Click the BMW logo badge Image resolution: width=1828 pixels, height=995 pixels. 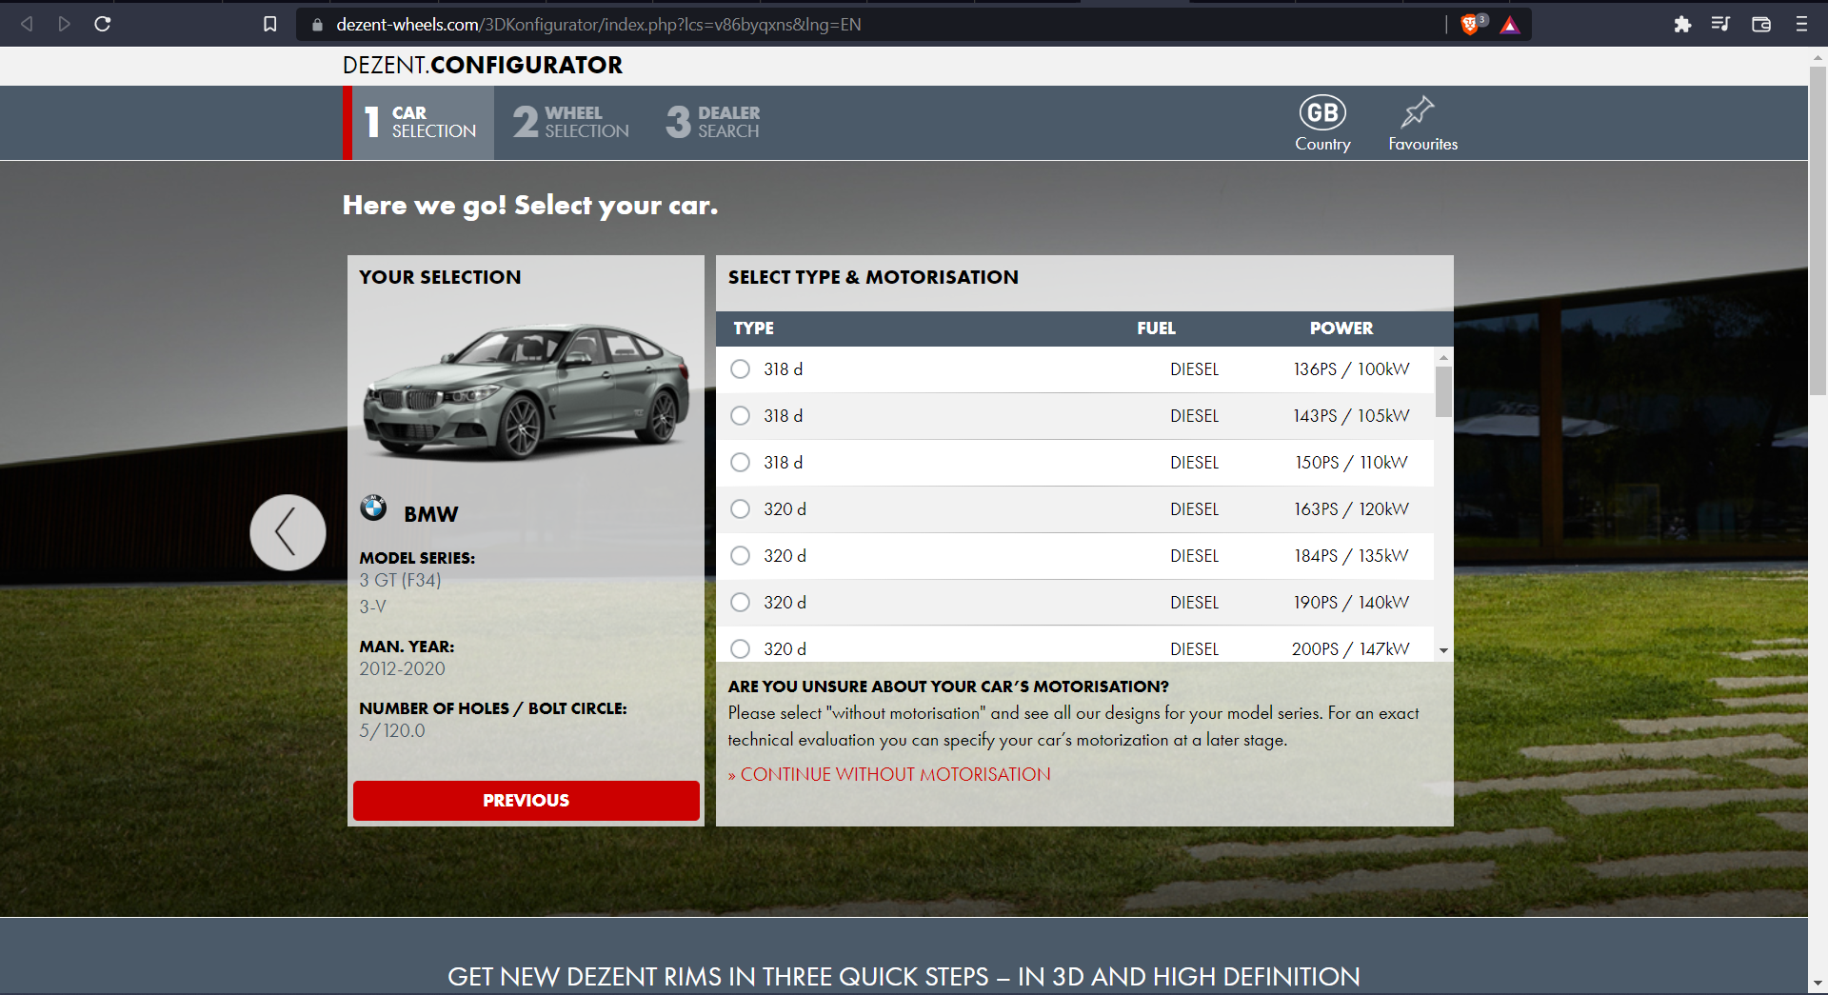click(373, 507)
